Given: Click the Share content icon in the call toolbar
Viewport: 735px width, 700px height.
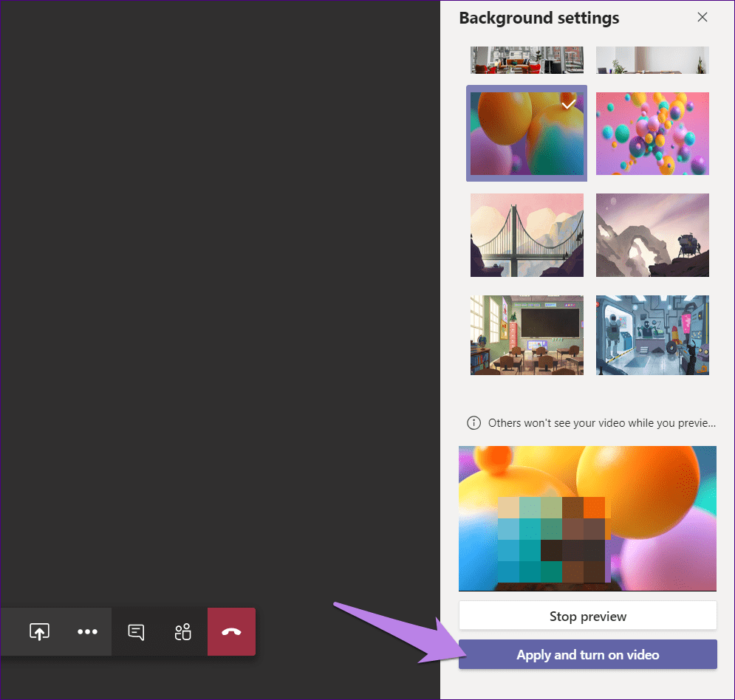Looking at the screenshot, I should [39, 631].
